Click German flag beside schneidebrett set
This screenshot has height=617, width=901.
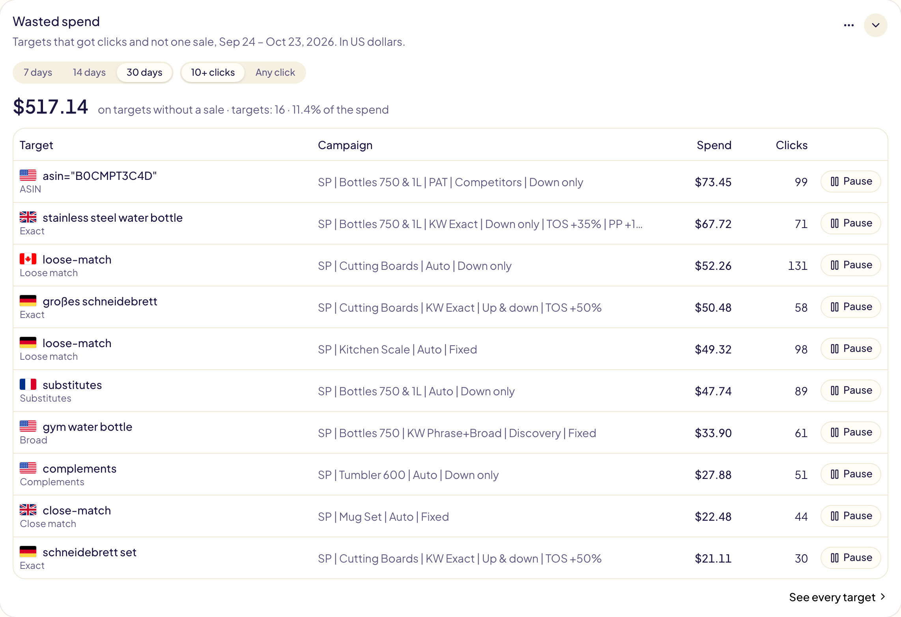click(x=28, y=552)
